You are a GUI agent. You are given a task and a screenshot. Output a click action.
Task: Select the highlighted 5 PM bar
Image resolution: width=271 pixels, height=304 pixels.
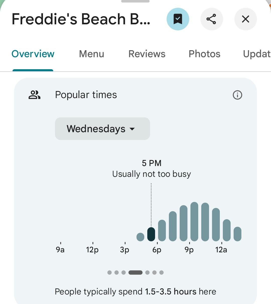coord(151,234)
